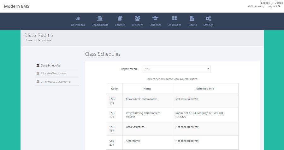284x150 pixels.
Task: Click the Departments building icon
Action: pyautogui.click(x=100, y=18)
